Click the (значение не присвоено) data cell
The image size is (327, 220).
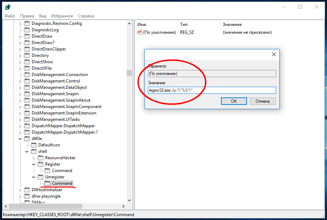[247, 32]
